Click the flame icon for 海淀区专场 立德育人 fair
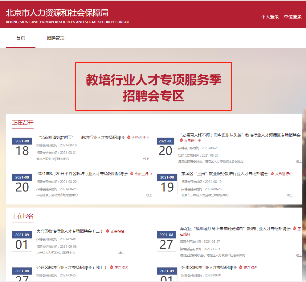306x282 pixels. tap(181, 140)
